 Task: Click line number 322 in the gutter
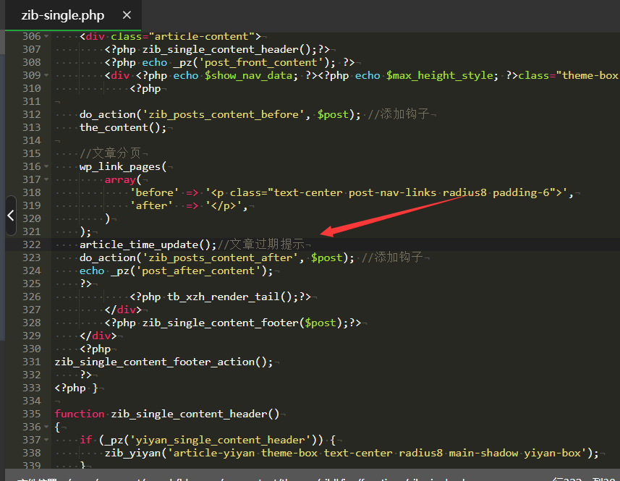tap(31, 244)
